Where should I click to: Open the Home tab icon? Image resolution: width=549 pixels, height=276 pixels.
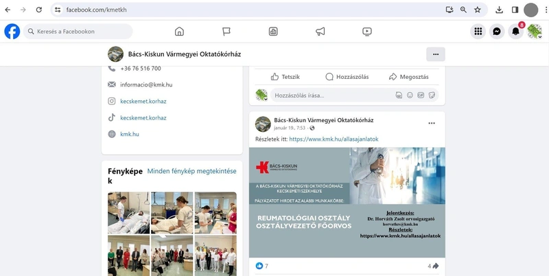[179, 32]
